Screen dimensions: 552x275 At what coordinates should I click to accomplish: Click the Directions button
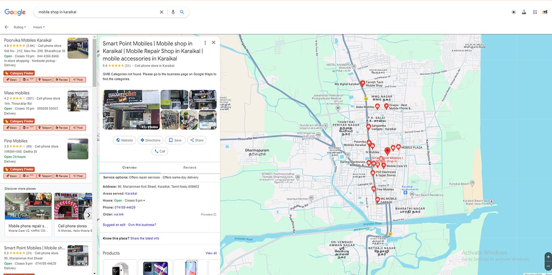151,140
